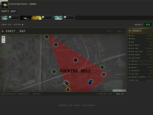Open the leftmost Miku eyes thumbnail
The height and width of the screenshot is (115, 153).
(x=4, y=18)
